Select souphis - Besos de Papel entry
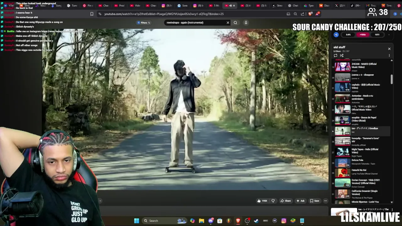This screenshot has width=402, height=226. click(x=361, y=121)
